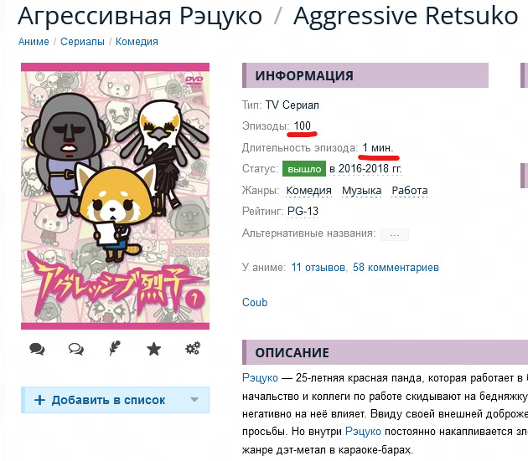Click the feather quill review icon
Image resolution: width=528 pixels, height=461 pixels.
[115, 348]
